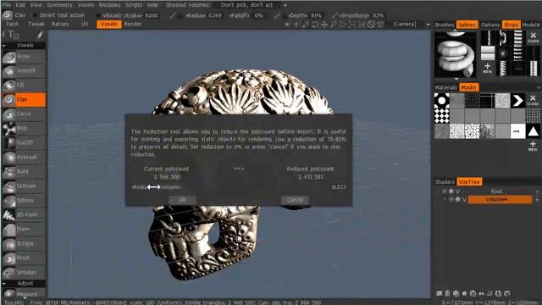Click the trash icon at VoxTree bottom
542x305 pixels.
(x=447, y=293)
